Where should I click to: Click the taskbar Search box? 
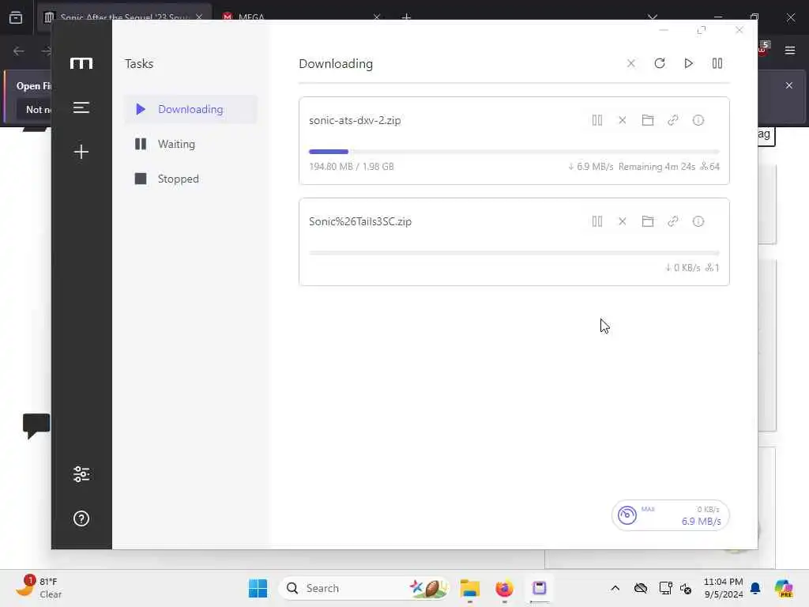pos(363,588)
